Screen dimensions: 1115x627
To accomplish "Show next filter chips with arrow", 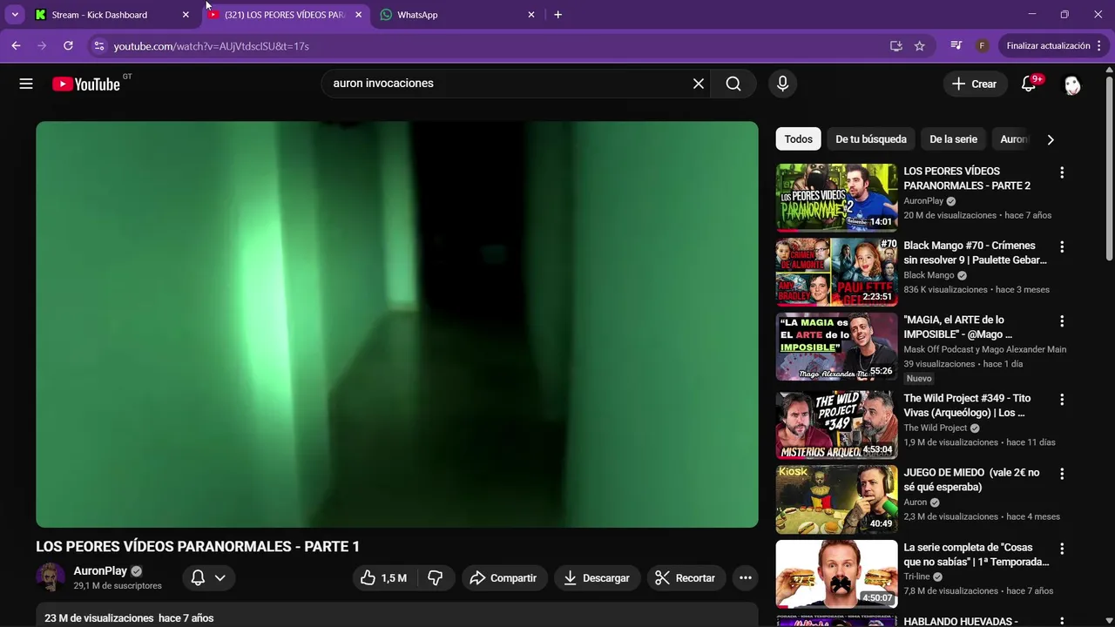I will tap(1051, 139).
